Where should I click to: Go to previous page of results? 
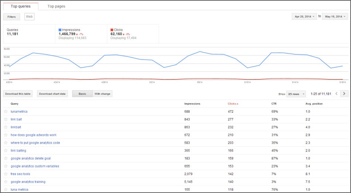336,94
